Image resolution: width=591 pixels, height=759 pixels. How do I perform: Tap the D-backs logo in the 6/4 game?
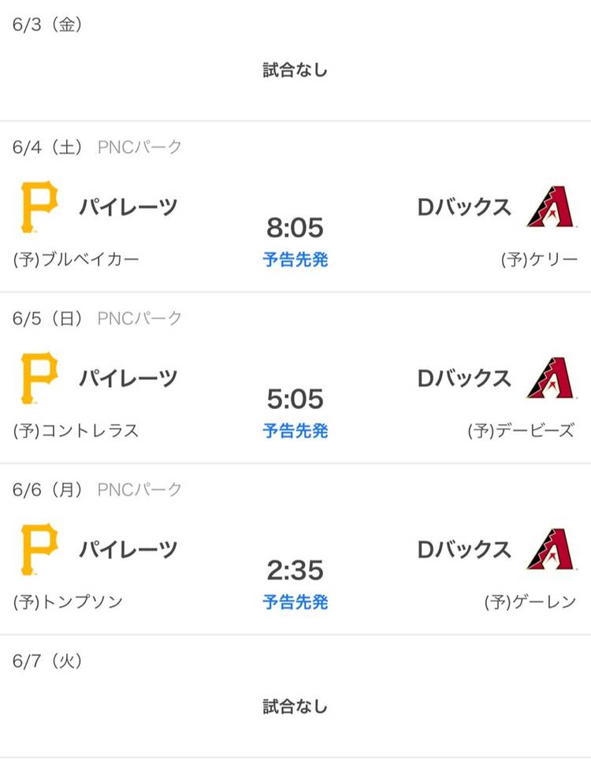click(550, 208)
